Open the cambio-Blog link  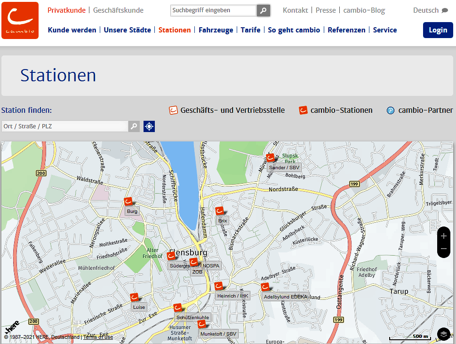364,10
